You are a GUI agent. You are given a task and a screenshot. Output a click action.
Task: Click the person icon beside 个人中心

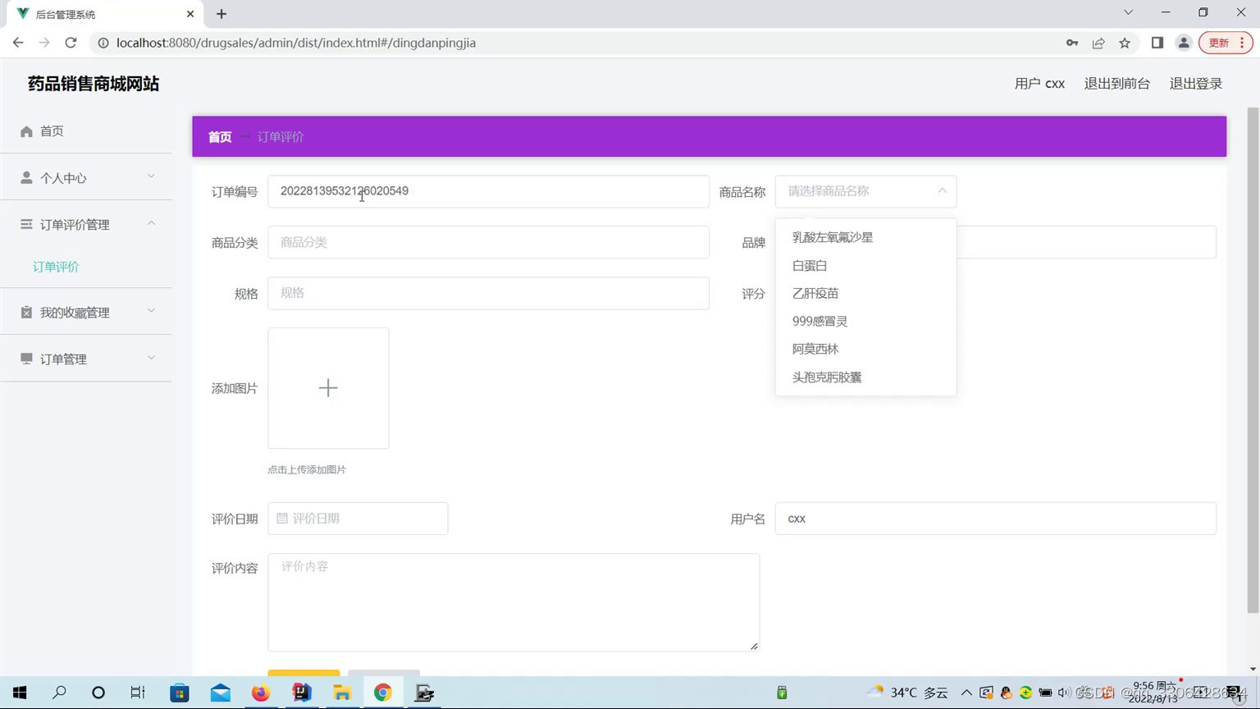coord(26,177)
